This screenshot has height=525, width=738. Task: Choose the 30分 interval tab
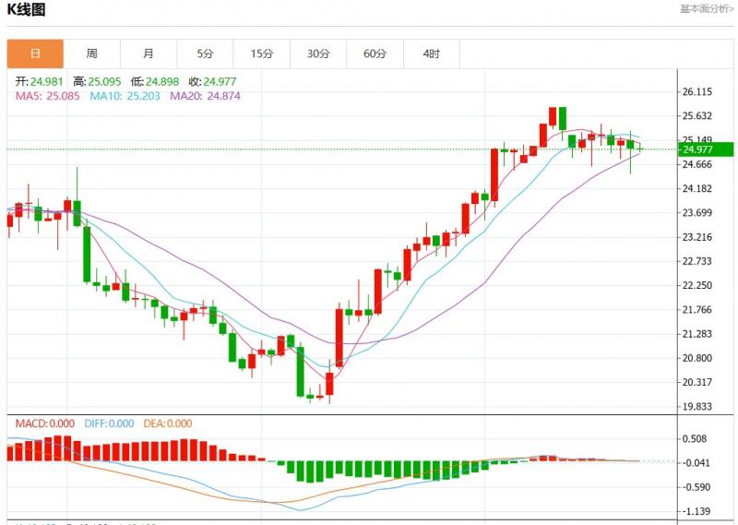318,54
